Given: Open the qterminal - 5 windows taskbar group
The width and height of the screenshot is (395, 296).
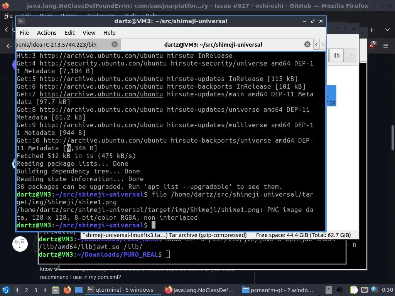Looking at the screenshot, I should tap(123, 290).
